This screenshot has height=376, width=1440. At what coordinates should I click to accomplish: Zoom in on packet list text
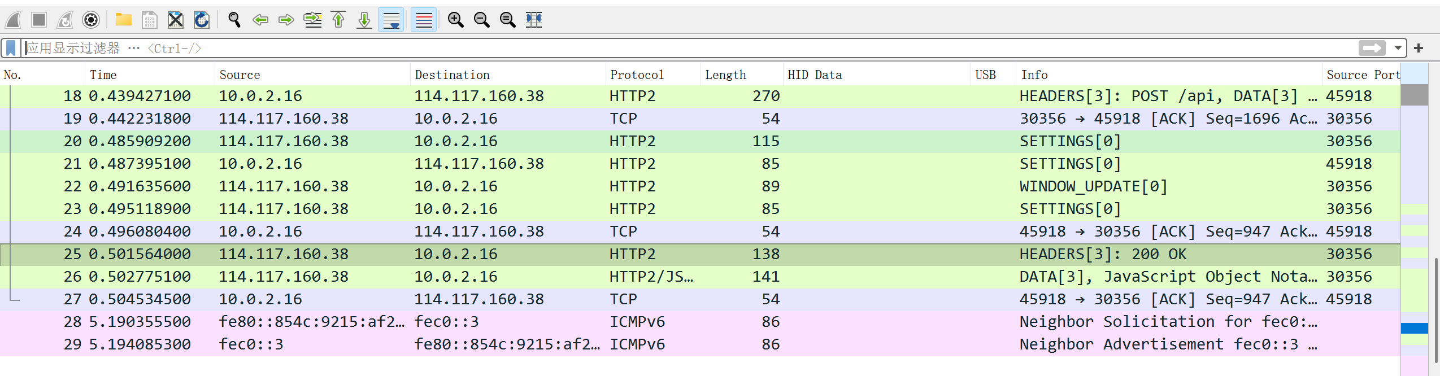[455, 20]
